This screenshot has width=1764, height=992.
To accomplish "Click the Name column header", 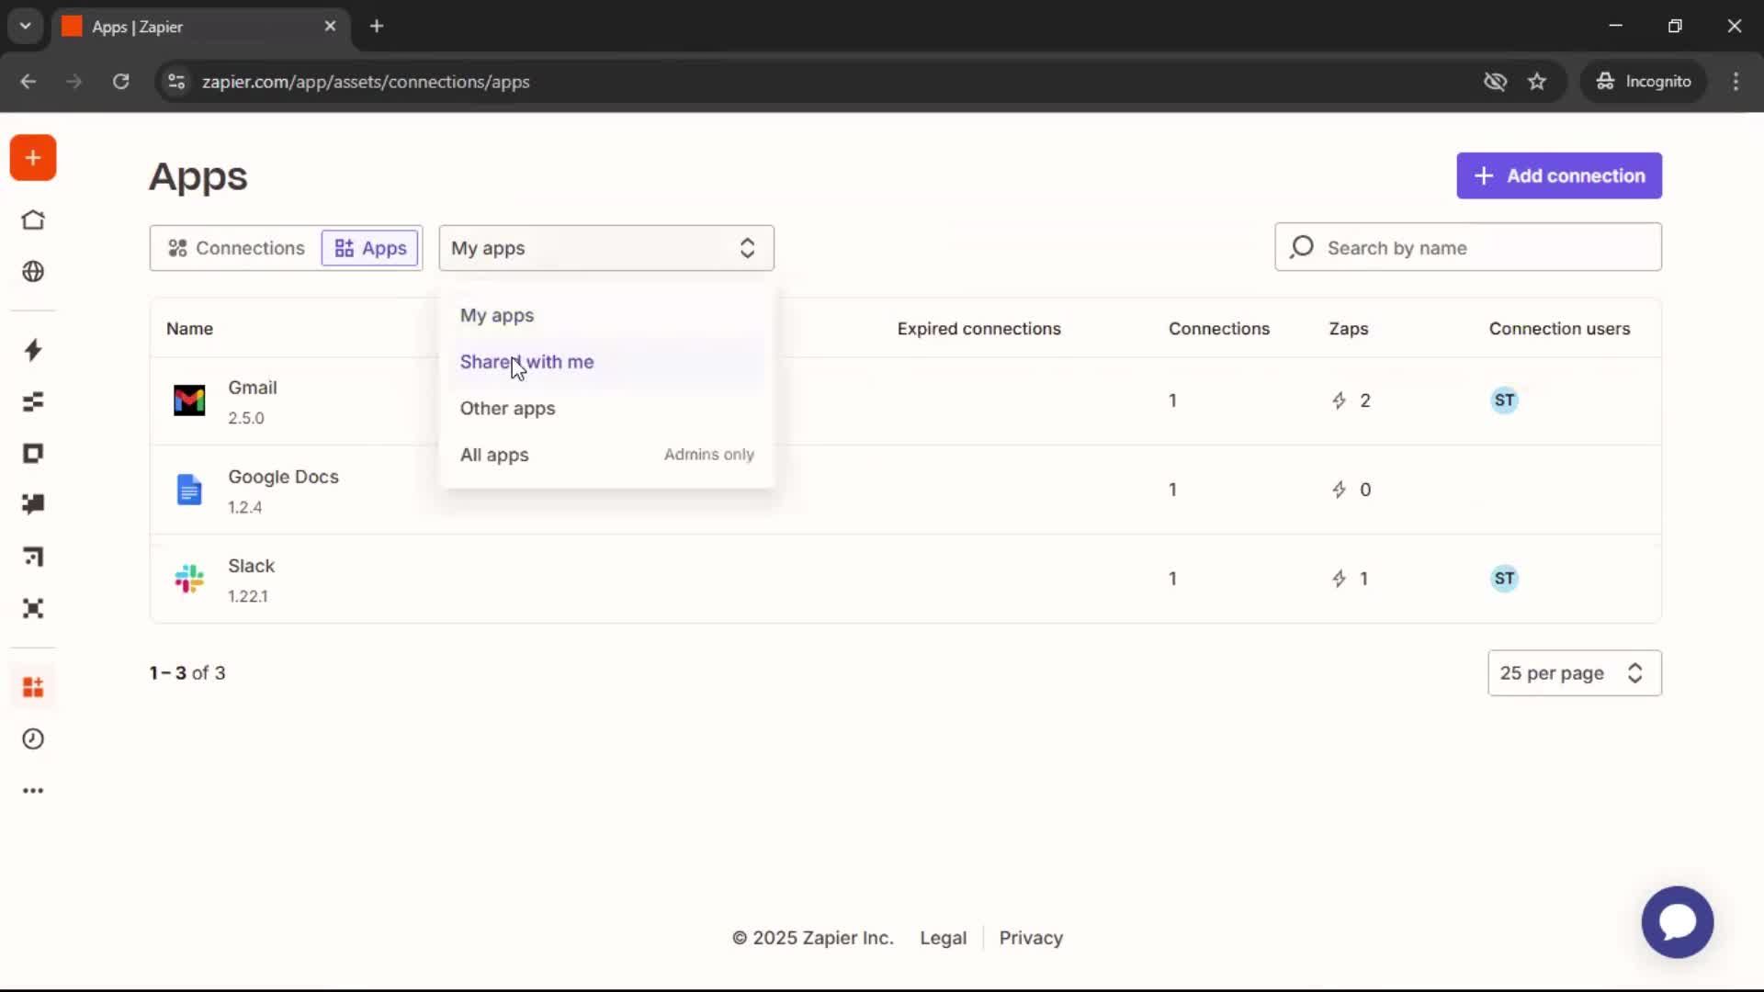I will [189, 329].
